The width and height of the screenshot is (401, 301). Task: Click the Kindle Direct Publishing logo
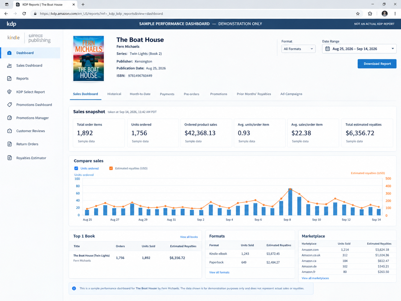pyautogui.click(x=29, y=38)
